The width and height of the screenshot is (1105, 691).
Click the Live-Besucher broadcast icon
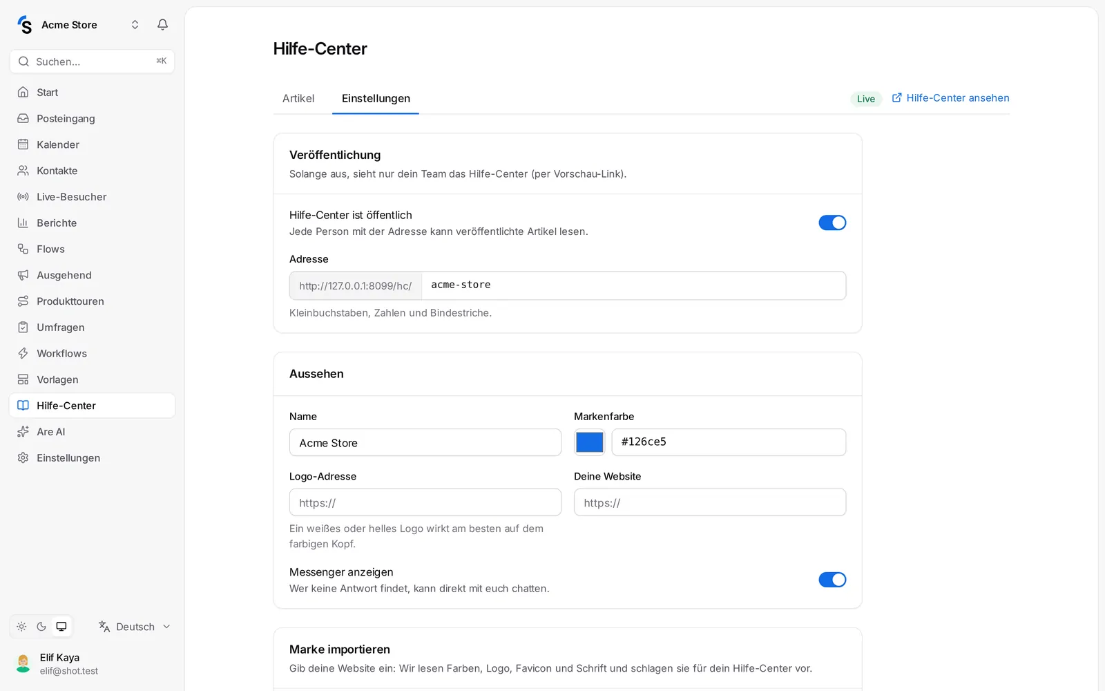tap(23, 197)
